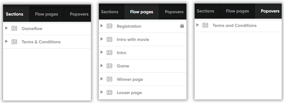The width and height of the screenshot is (284, 103).
Task: Select the Game flow page item
Action: (x=143, y=66)
